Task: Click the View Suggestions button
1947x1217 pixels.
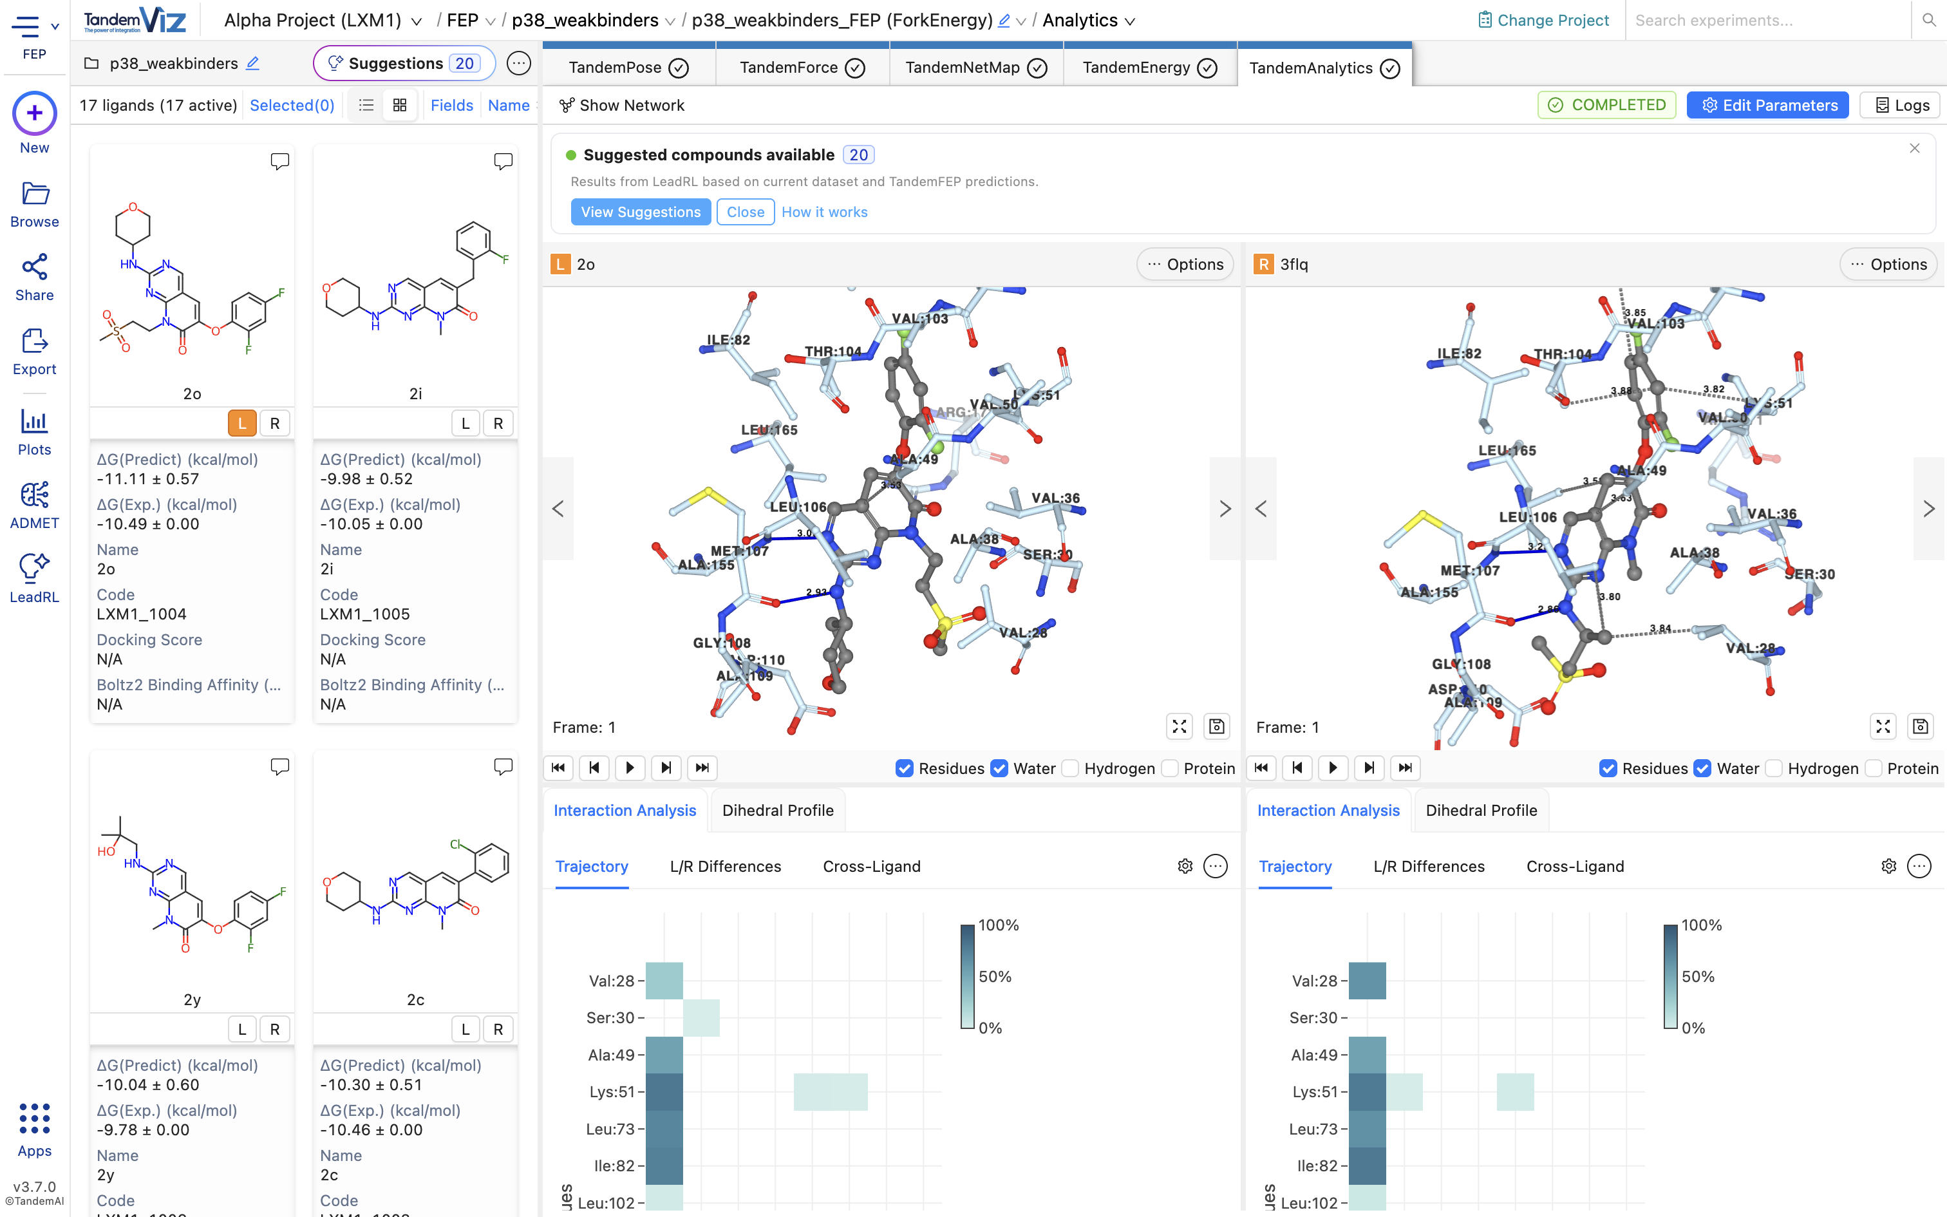Action: pos(641,212)
